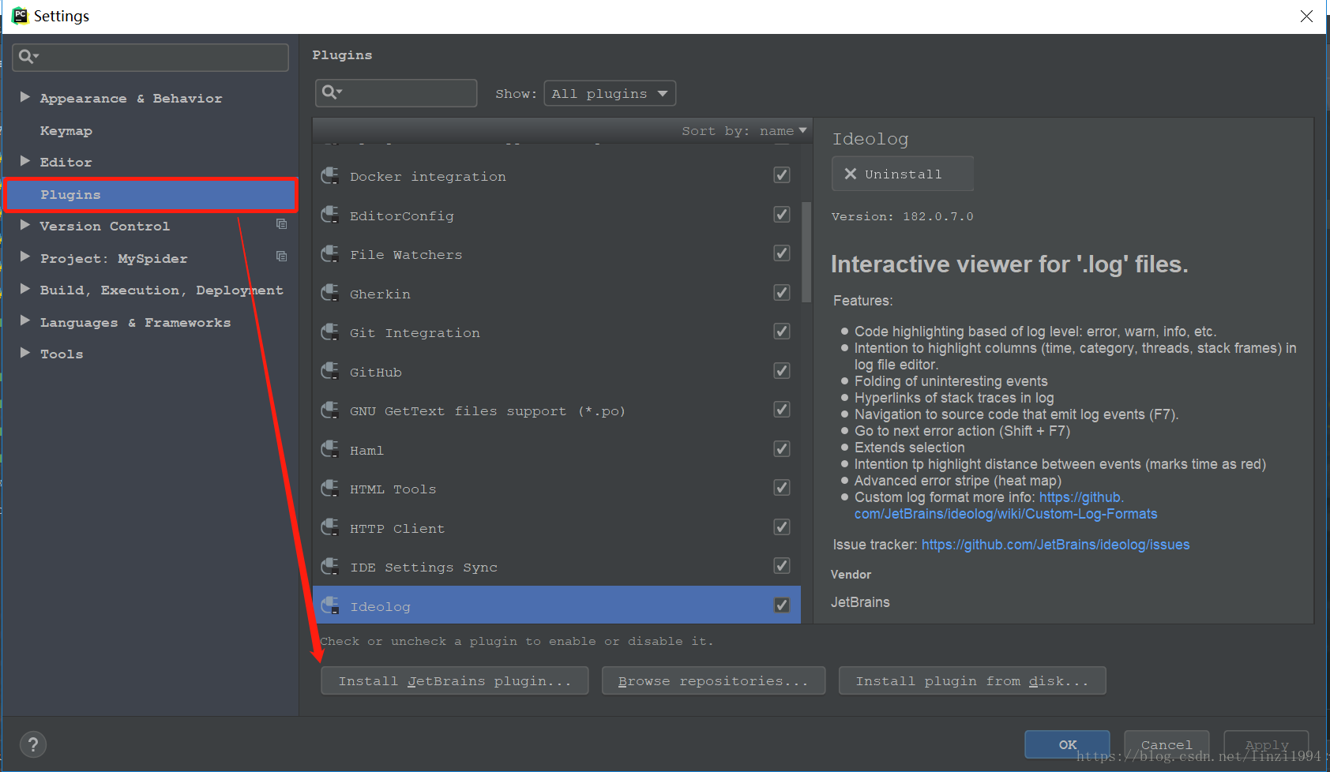1330x772 pixels.
Task: Toggle the Ideolog plugin checkbox
Action: (782, 605)
